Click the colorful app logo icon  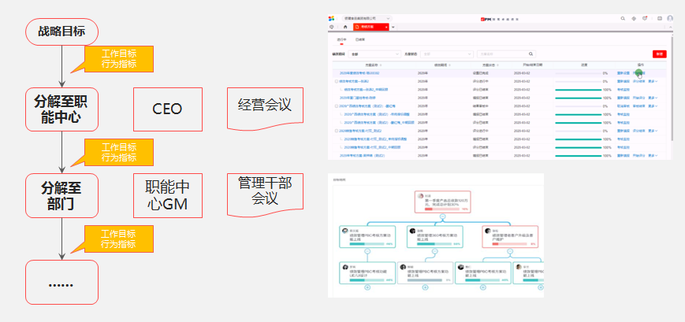331,18
